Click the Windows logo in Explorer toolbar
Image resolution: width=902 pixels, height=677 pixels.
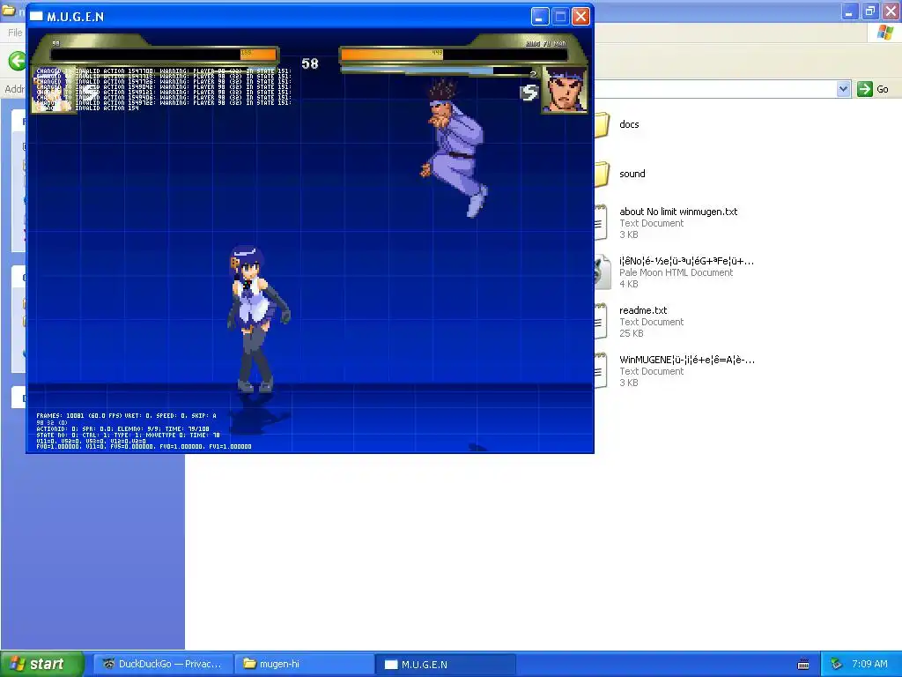[884, 33]
